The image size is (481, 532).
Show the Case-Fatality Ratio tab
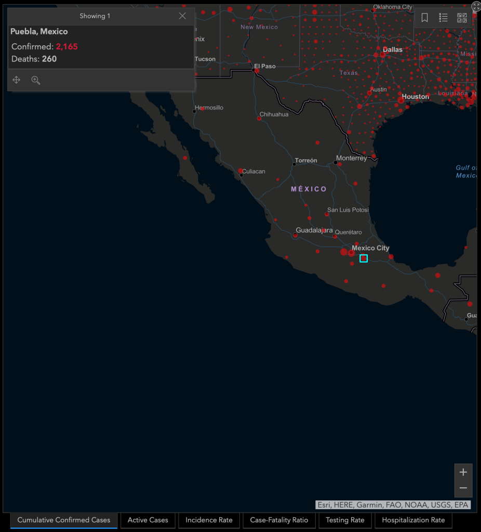(x=279, y=520)
